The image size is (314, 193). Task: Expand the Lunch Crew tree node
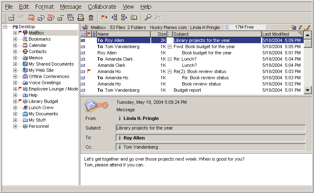click(x=15, y=107)
